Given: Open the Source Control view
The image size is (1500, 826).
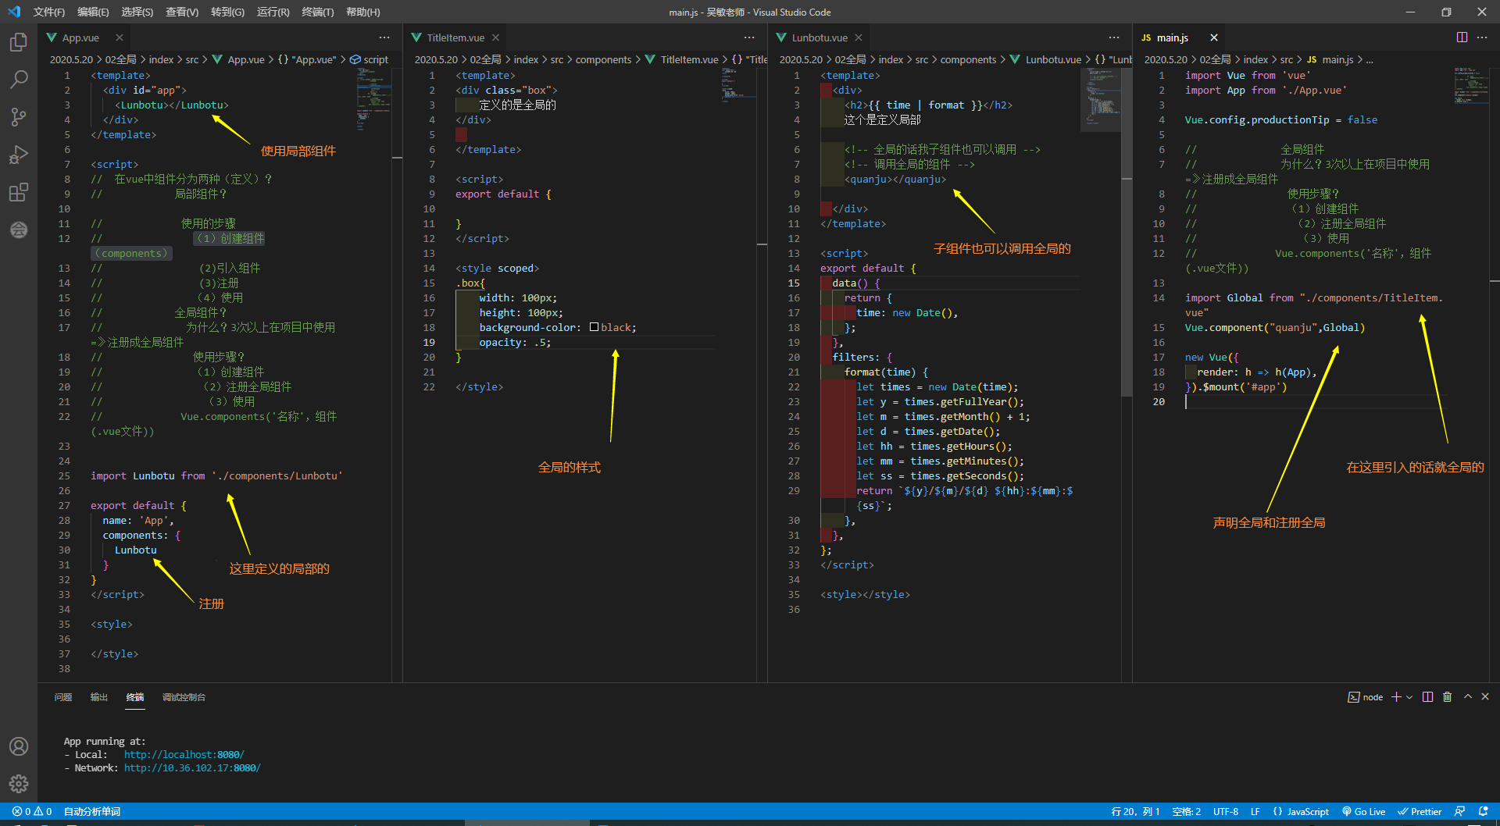Looking at the screenshot, I should pos(19,117).
